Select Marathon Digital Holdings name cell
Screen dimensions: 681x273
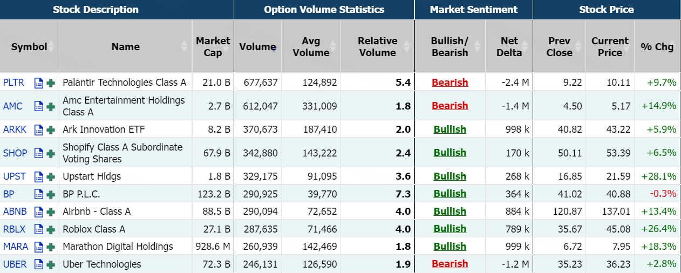pyautogui.click(x=125, y=247)
